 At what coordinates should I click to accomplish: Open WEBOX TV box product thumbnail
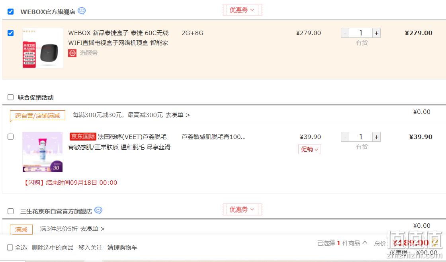pos(43,48)
